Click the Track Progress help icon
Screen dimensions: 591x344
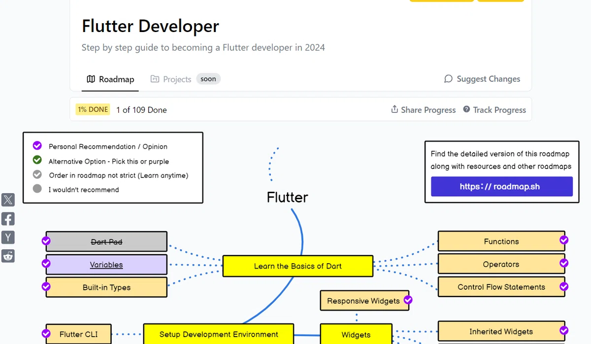click(x=466, y=109)
